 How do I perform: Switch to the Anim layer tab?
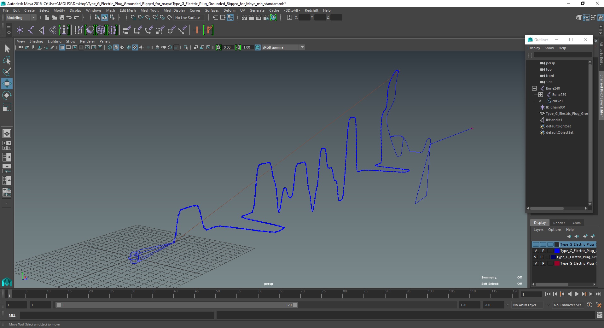pyautogui.click(x=576, y=223)
